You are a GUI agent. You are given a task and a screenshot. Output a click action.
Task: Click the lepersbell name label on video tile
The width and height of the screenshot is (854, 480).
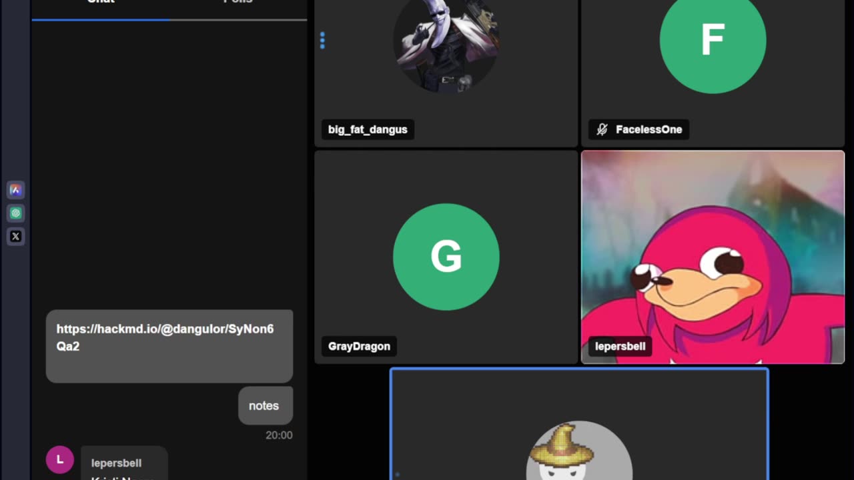coord(620,346)
